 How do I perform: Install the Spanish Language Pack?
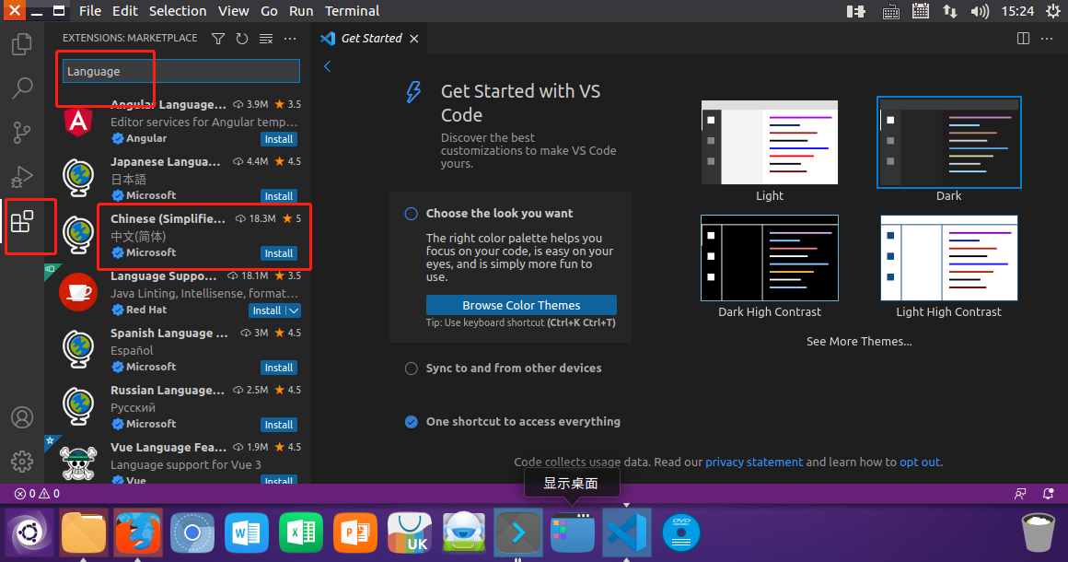tap(279, 368)
